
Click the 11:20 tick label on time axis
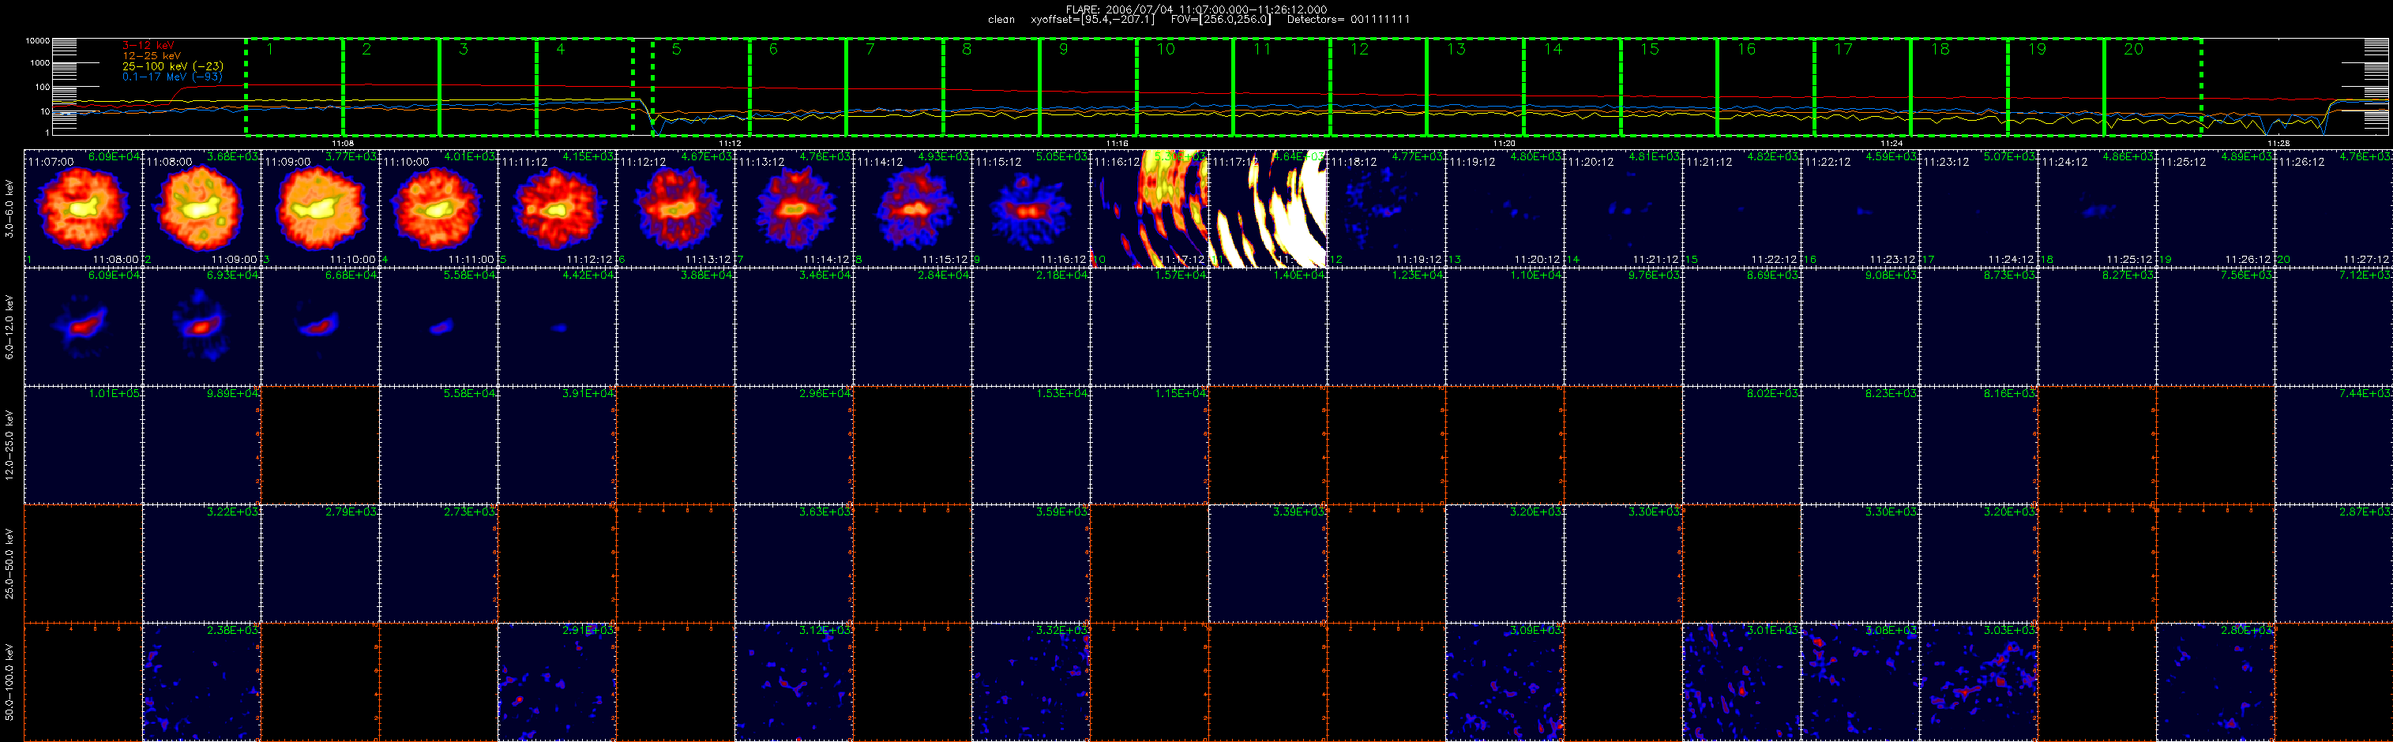(1505, 143)
